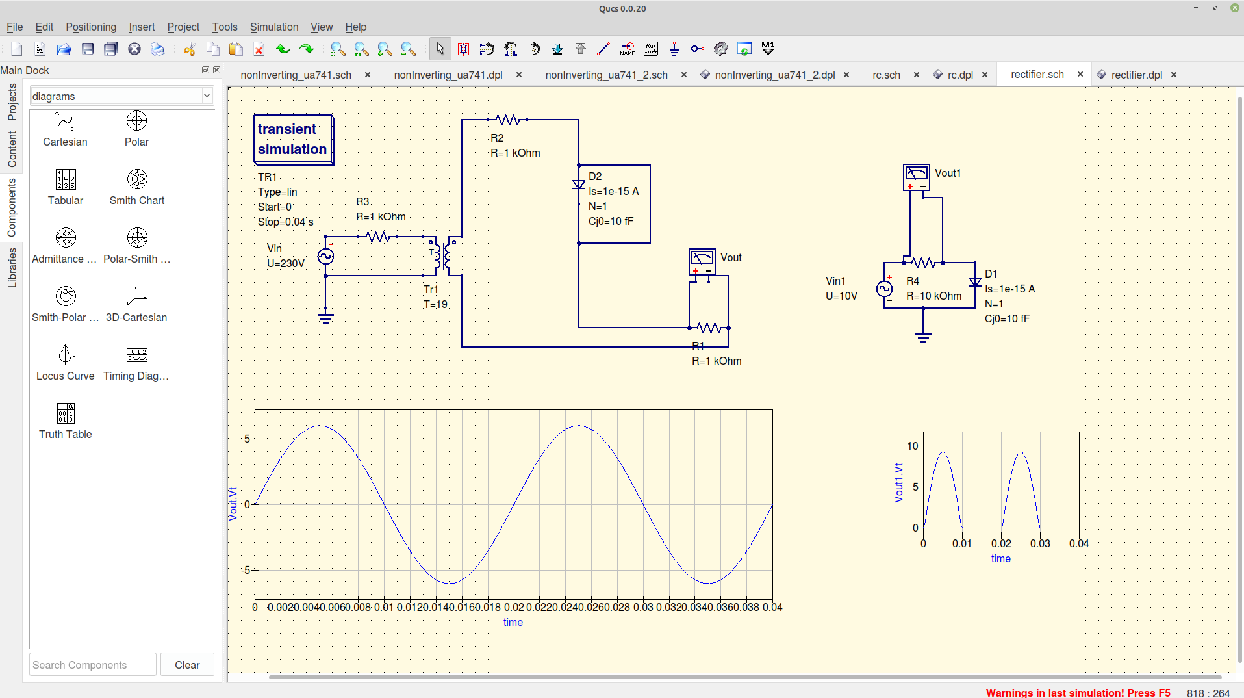The height and width of the screenshot is (698, 1244).
Task: Select the Smith Chart diagram
Action: tap(137, 188)
